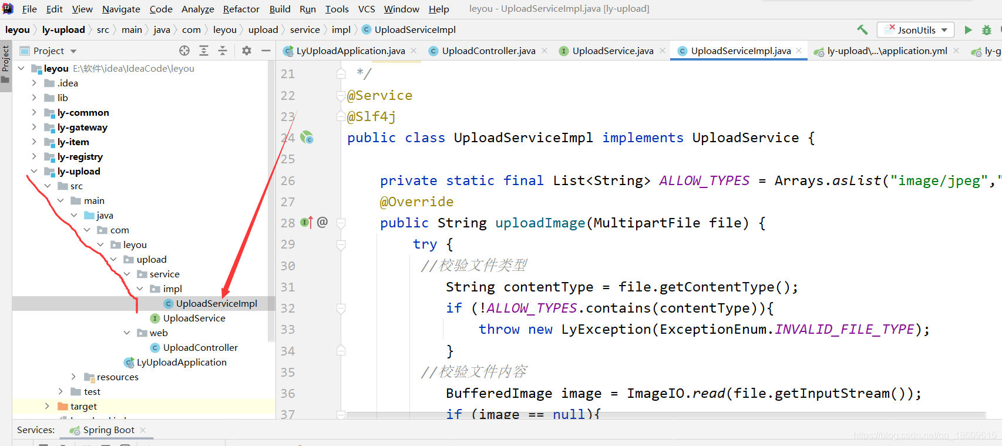The width and height of the screenshot is (1002, 446).
Task: Open Project panel settings gear
Action: (247, 51)
